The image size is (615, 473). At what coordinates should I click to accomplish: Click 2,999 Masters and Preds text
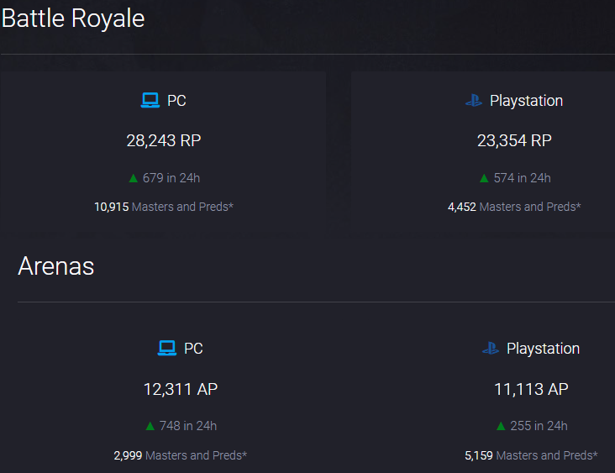[x=181, y=455]
